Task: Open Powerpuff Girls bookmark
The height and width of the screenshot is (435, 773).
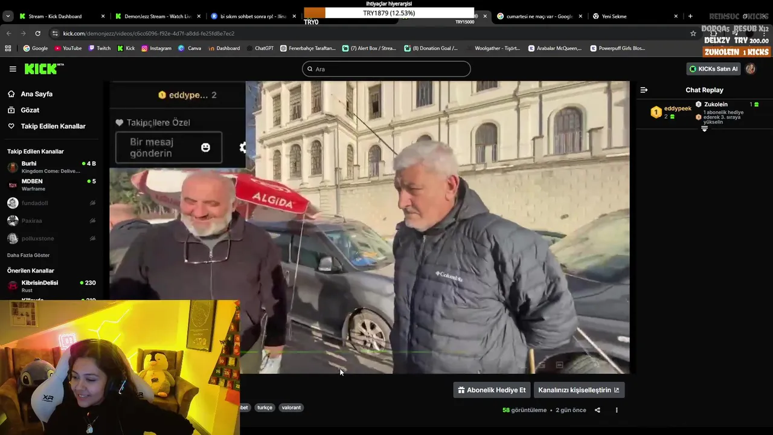Action: [x=618, y=48]
